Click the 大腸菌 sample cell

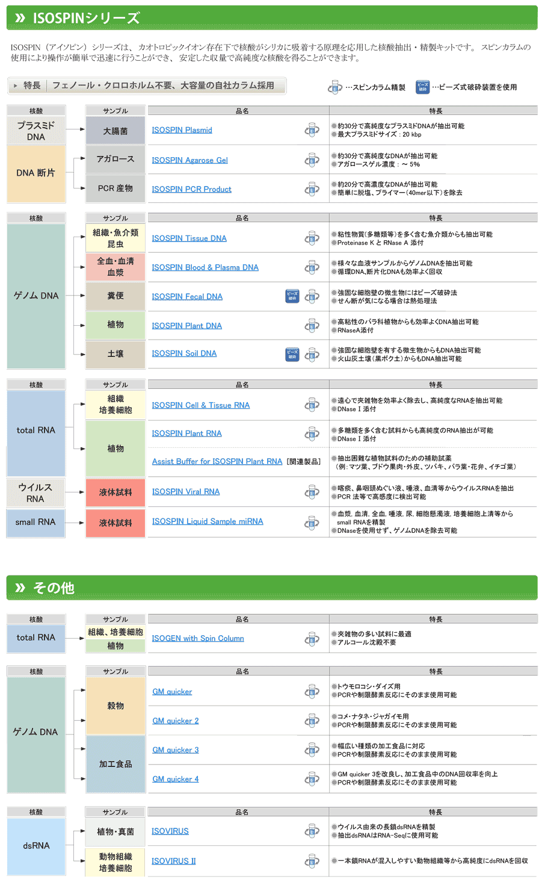115,131
